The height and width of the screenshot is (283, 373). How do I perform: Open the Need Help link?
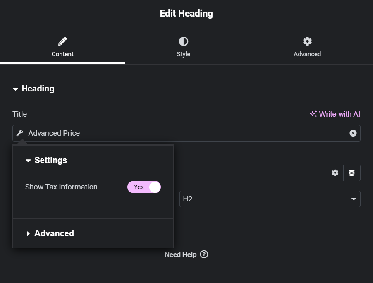click(186, 254)
